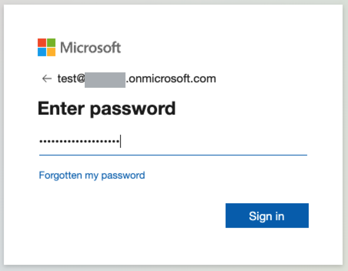Click the "Sign in" button label text
Screen dimensions: 348x271
[x=266, y=216]
